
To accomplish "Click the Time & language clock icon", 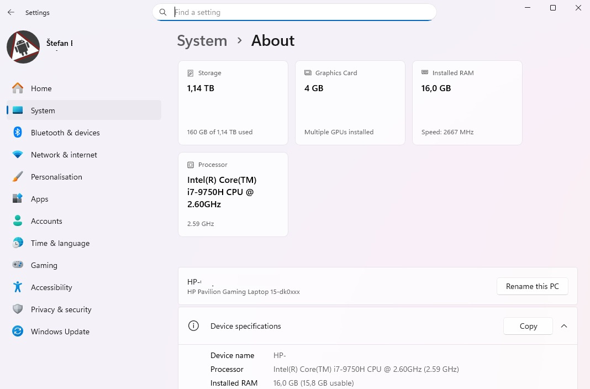I will (x=18, y=243).
